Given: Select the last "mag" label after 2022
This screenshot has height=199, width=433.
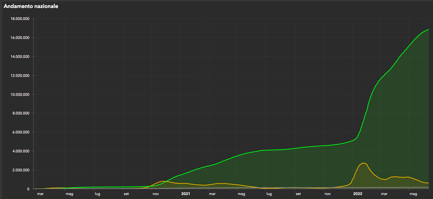Looking at the screenshot, I should [x=413, y=194].
